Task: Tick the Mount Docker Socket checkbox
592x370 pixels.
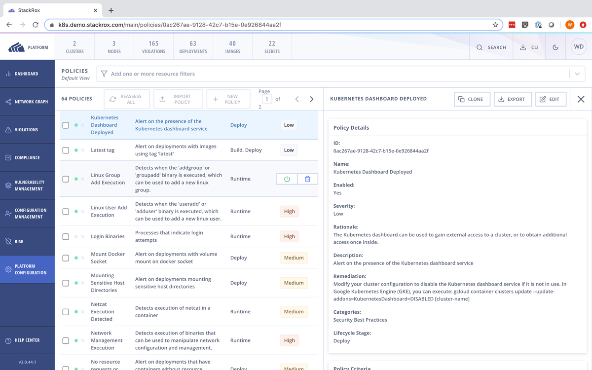Action: 66,258
